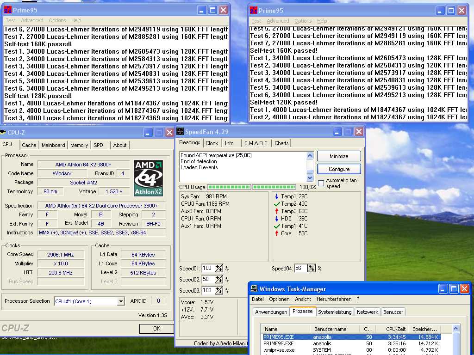Open Help menu in right Prime95 window
The height and width of the screenshot is (355, 474).
click(x=322, y=21)
